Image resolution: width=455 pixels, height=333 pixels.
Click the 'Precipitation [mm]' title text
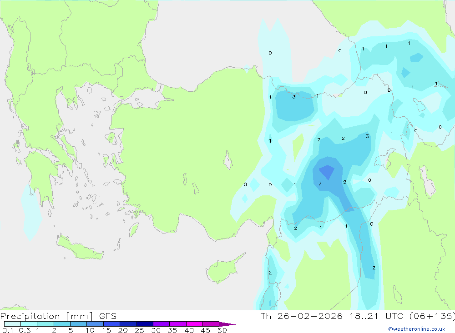tap(46, 316)
